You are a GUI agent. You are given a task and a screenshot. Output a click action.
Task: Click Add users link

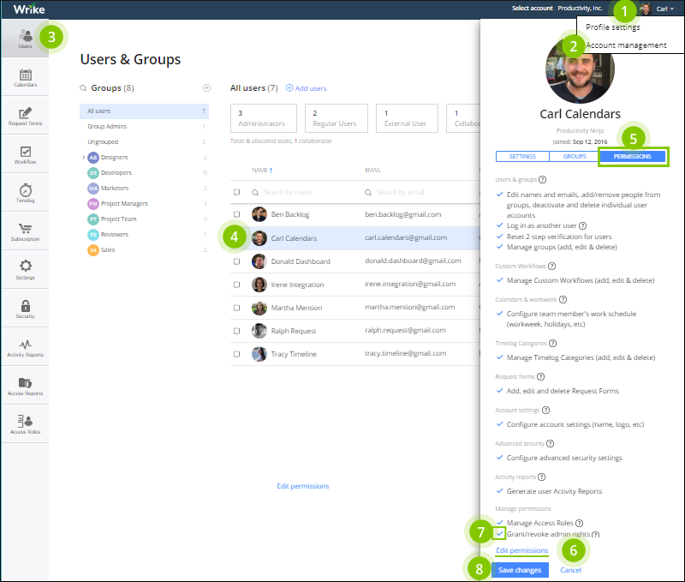[x=307, y=88]
